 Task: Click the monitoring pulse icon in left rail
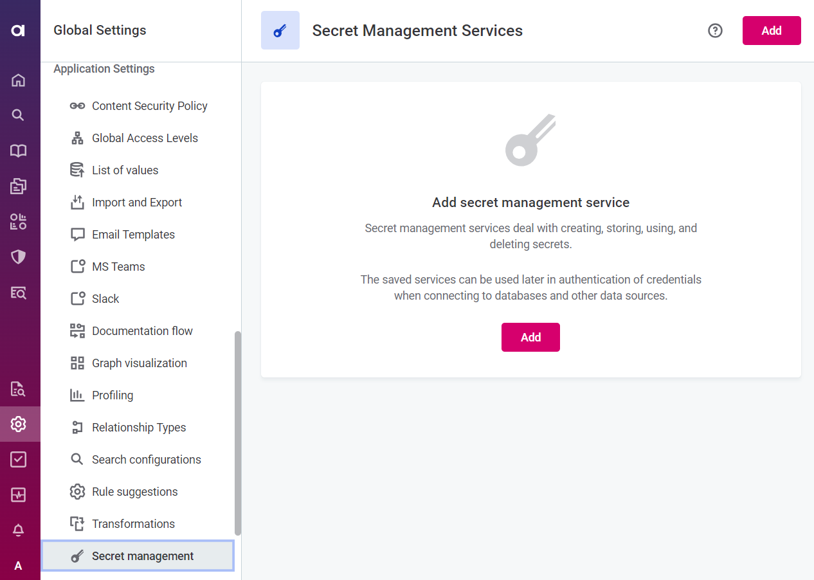point(19,494)
